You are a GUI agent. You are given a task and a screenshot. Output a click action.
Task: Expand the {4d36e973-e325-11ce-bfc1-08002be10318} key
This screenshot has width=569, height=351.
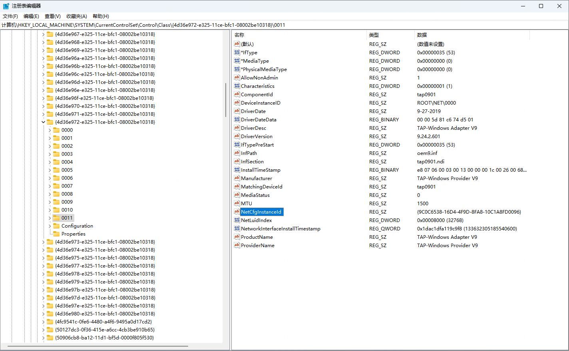point(43,242)
